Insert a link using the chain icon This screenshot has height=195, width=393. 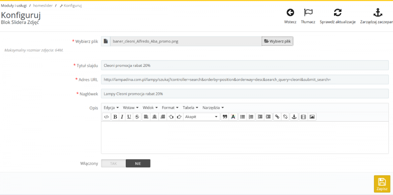(x=277, y=117)
